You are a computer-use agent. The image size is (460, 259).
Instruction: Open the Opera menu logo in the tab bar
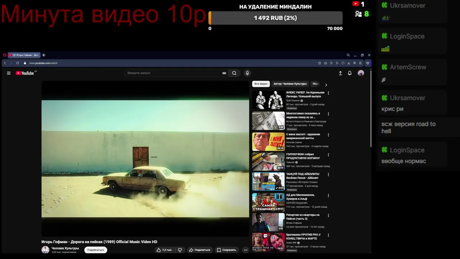(x=5, y=55)
